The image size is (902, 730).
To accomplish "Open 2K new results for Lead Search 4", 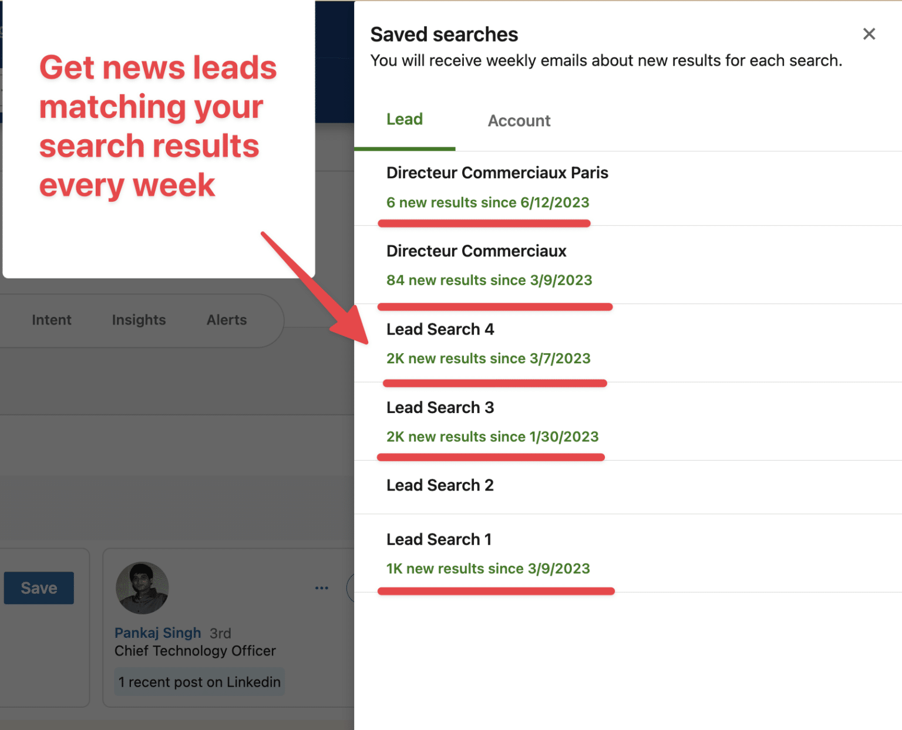I will (x=488, y=358).
